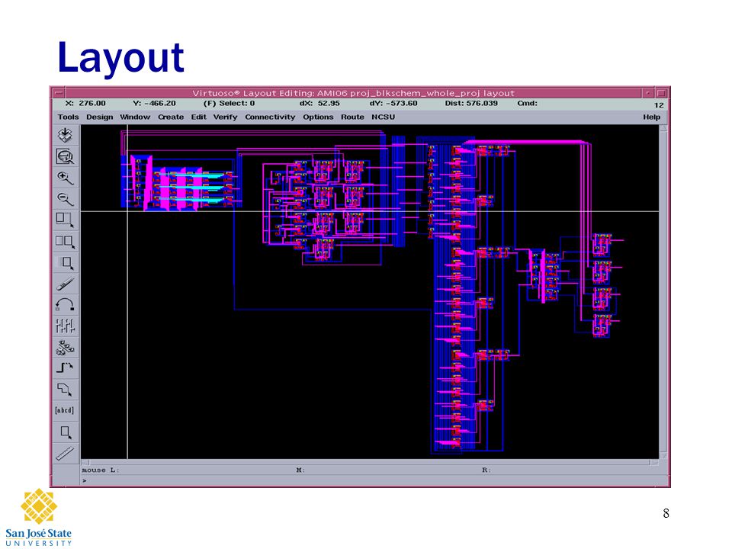Image resolution: width=732 pixels, height=549 pixels.
Task: Open the Window menu
Action: (135, 117)
